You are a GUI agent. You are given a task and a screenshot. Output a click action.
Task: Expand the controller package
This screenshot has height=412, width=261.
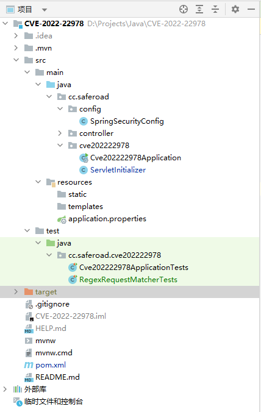(x=60, y=133)
